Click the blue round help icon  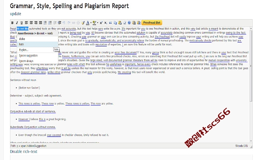pos(129,23)
